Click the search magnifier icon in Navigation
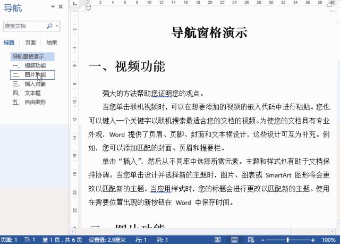340x244 pixels. (x=49, y=26)
